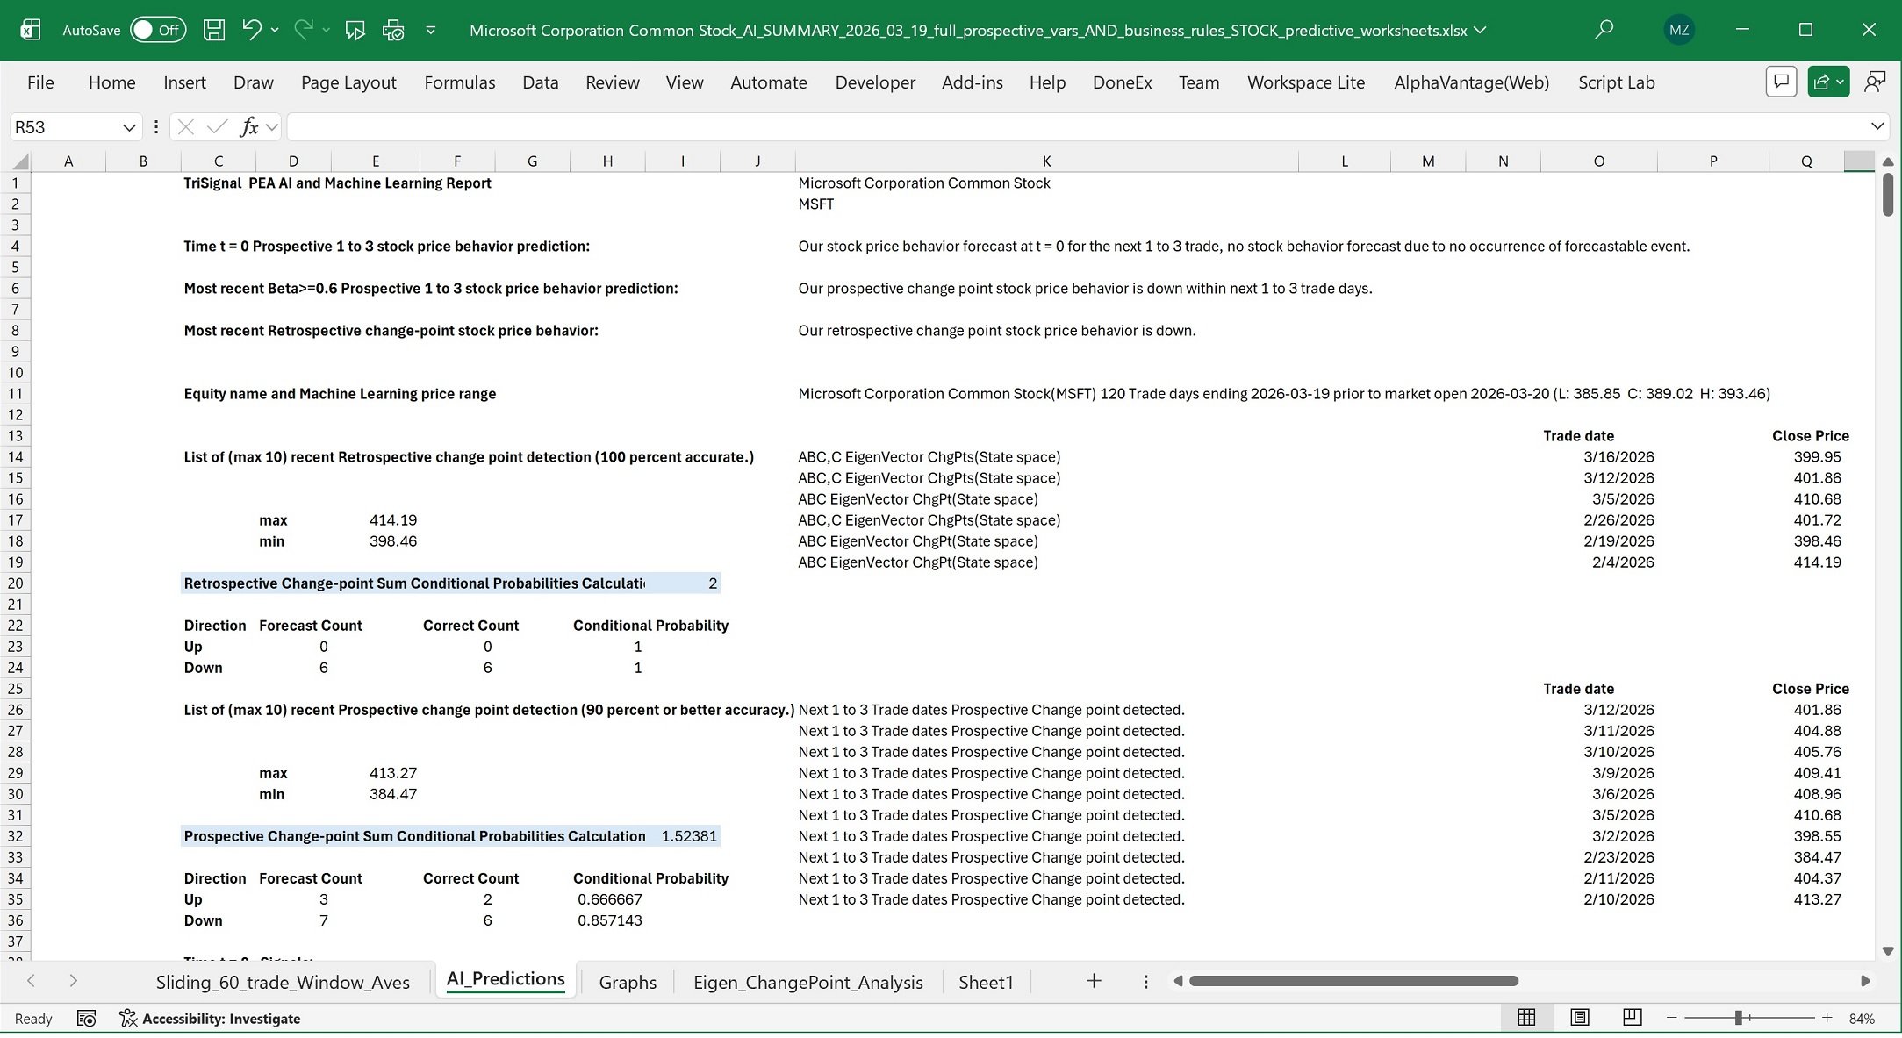
Task: Select the Data ribbon tab
Action: pos(541,82)
